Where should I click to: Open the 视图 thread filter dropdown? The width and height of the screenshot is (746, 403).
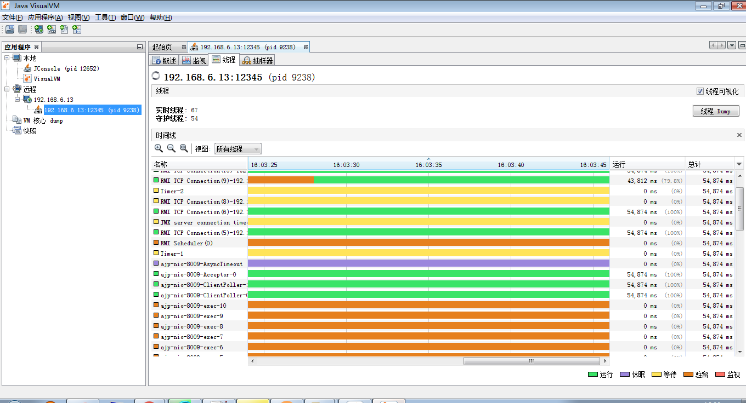[238, 149]
